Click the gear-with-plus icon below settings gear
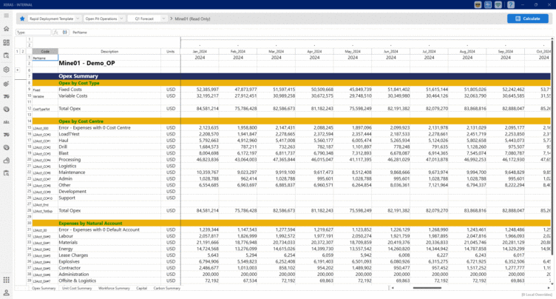Image resolution: width=556 pixels, height=299 pixels. click(7, 84)
